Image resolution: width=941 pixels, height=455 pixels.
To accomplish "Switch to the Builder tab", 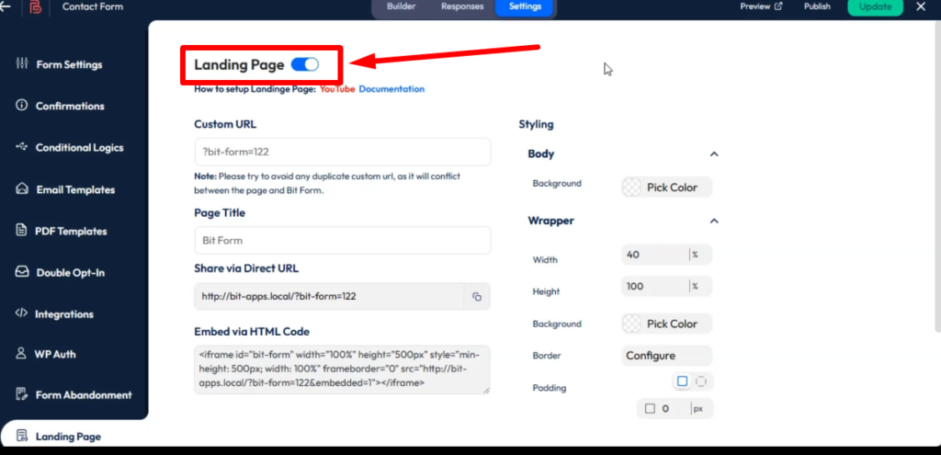I will pyautogui.click(x=402, y=6).
